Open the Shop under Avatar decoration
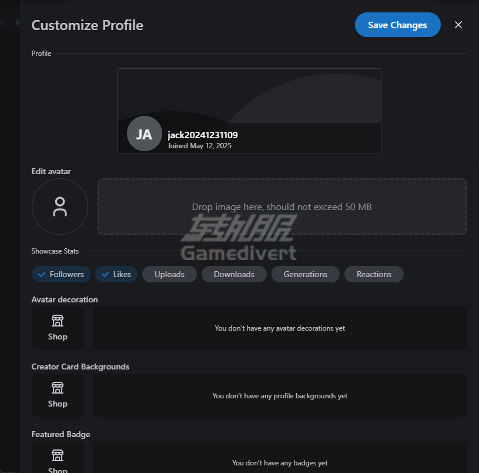This screenshot has height=473, width=479. pos(58,328)
